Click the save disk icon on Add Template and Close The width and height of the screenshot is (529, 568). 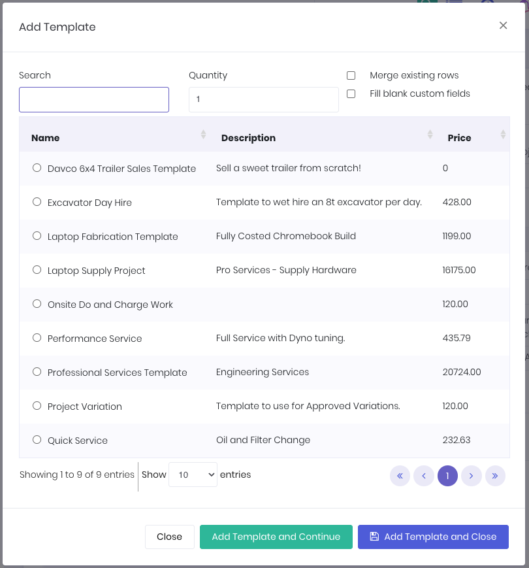pyautogui.click(x=374, y=536)
